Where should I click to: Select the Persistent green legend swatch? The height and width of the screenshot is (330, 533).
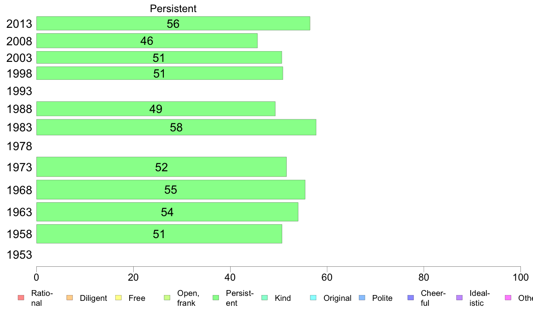click(216, 298)
